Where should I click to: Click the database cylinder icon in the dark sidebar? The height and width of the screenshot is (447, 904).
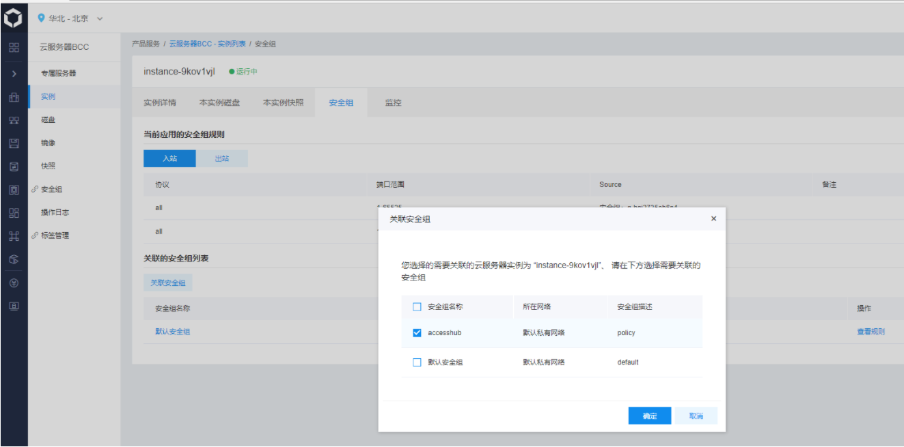point(14,167)
